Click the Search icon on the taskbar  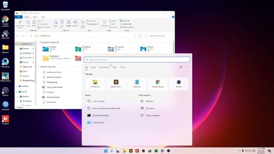[112, 151]
